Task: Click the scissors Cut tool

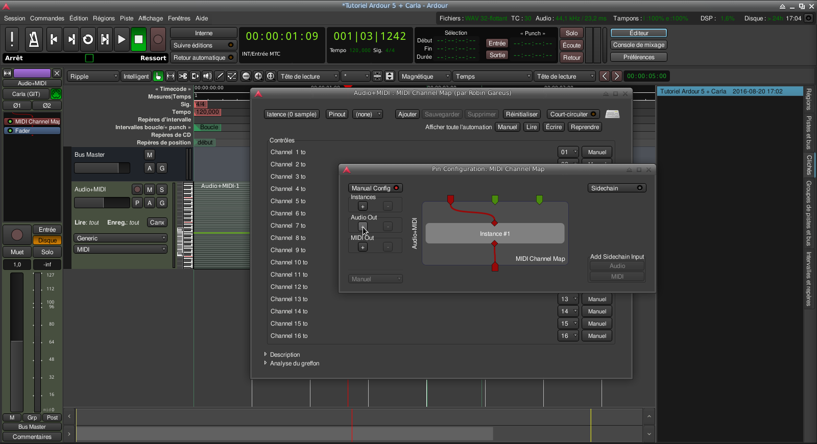Action: (183, 76)
